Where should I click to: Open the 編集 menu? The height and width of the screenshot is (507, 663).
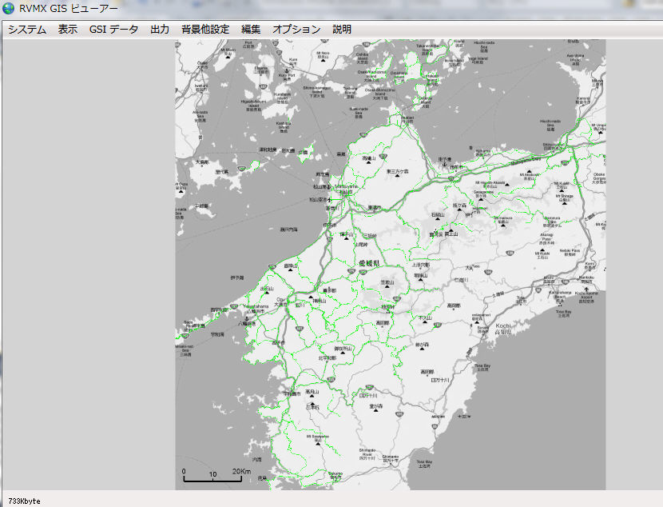251,29
